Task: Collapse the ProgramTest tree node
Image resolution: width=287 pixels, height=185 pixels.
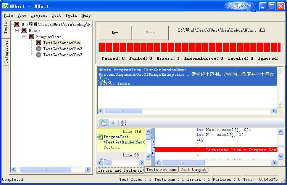Action: point(24,37)
